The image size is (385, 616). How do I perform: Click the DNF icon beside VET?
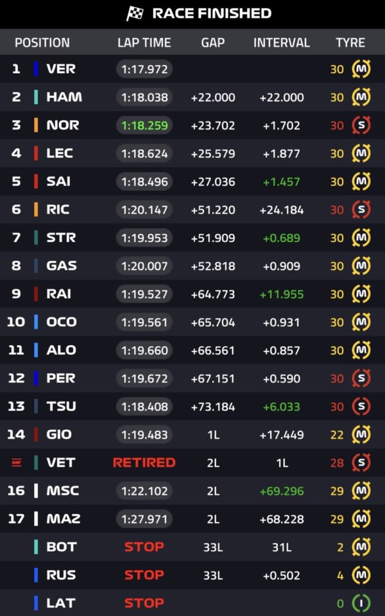click(x=17, y=462)
